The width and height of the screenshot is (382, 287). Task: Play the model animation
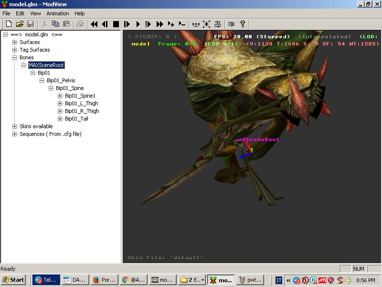tap(138, 24)
